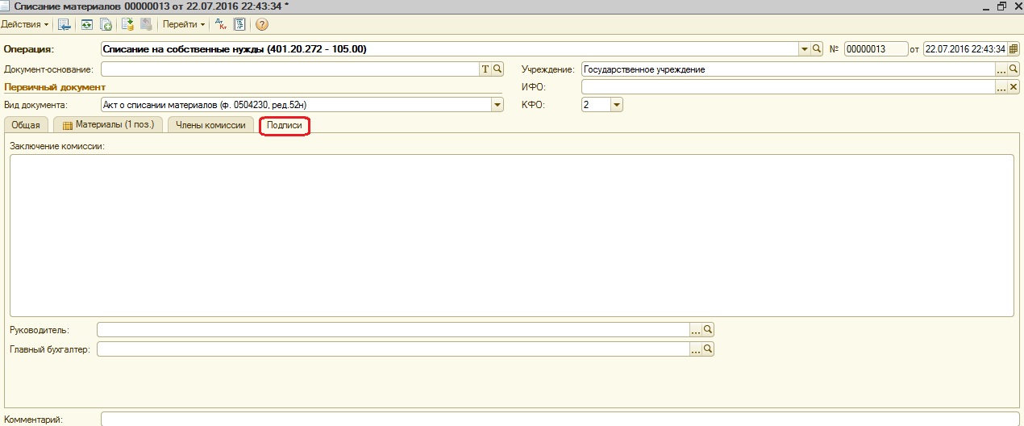Open the Главный бухгалтер magnifier lookup
Screen dimensions: 1024x426
click(x=708, y=349)
